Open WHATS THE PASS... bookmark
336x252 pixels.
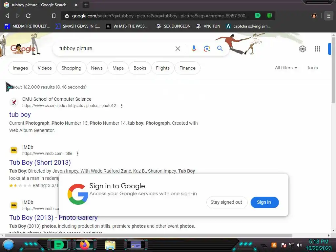pyautogui.click(x=127, y=26)
